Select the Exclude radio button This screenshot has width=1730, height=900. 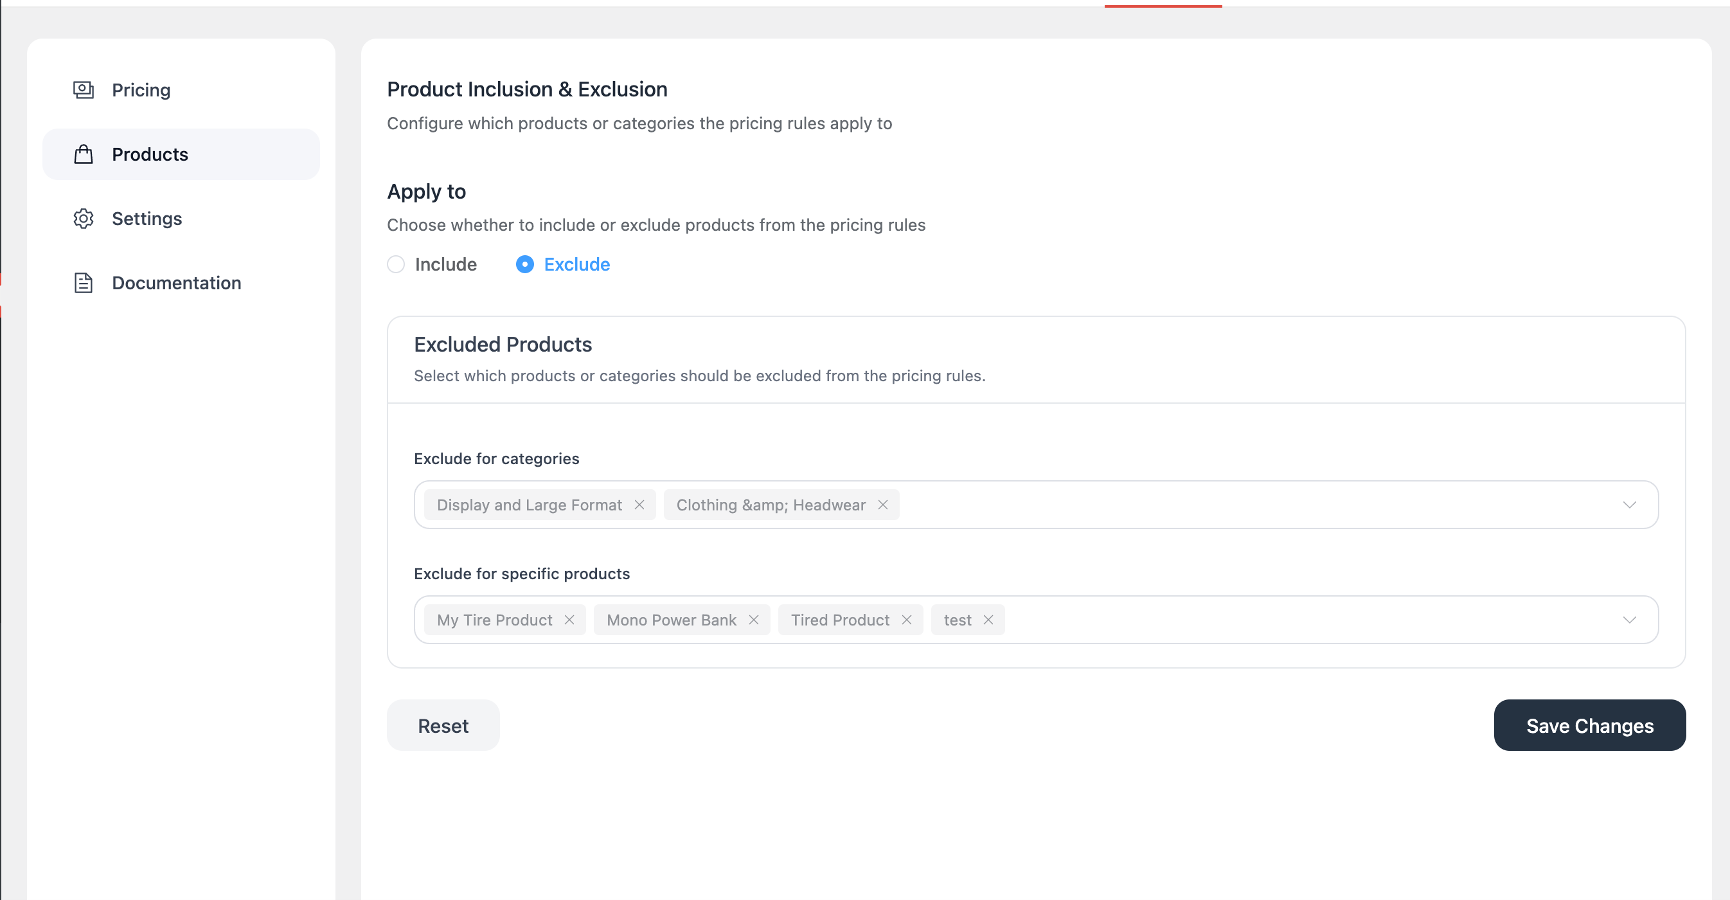click(524, 265)
